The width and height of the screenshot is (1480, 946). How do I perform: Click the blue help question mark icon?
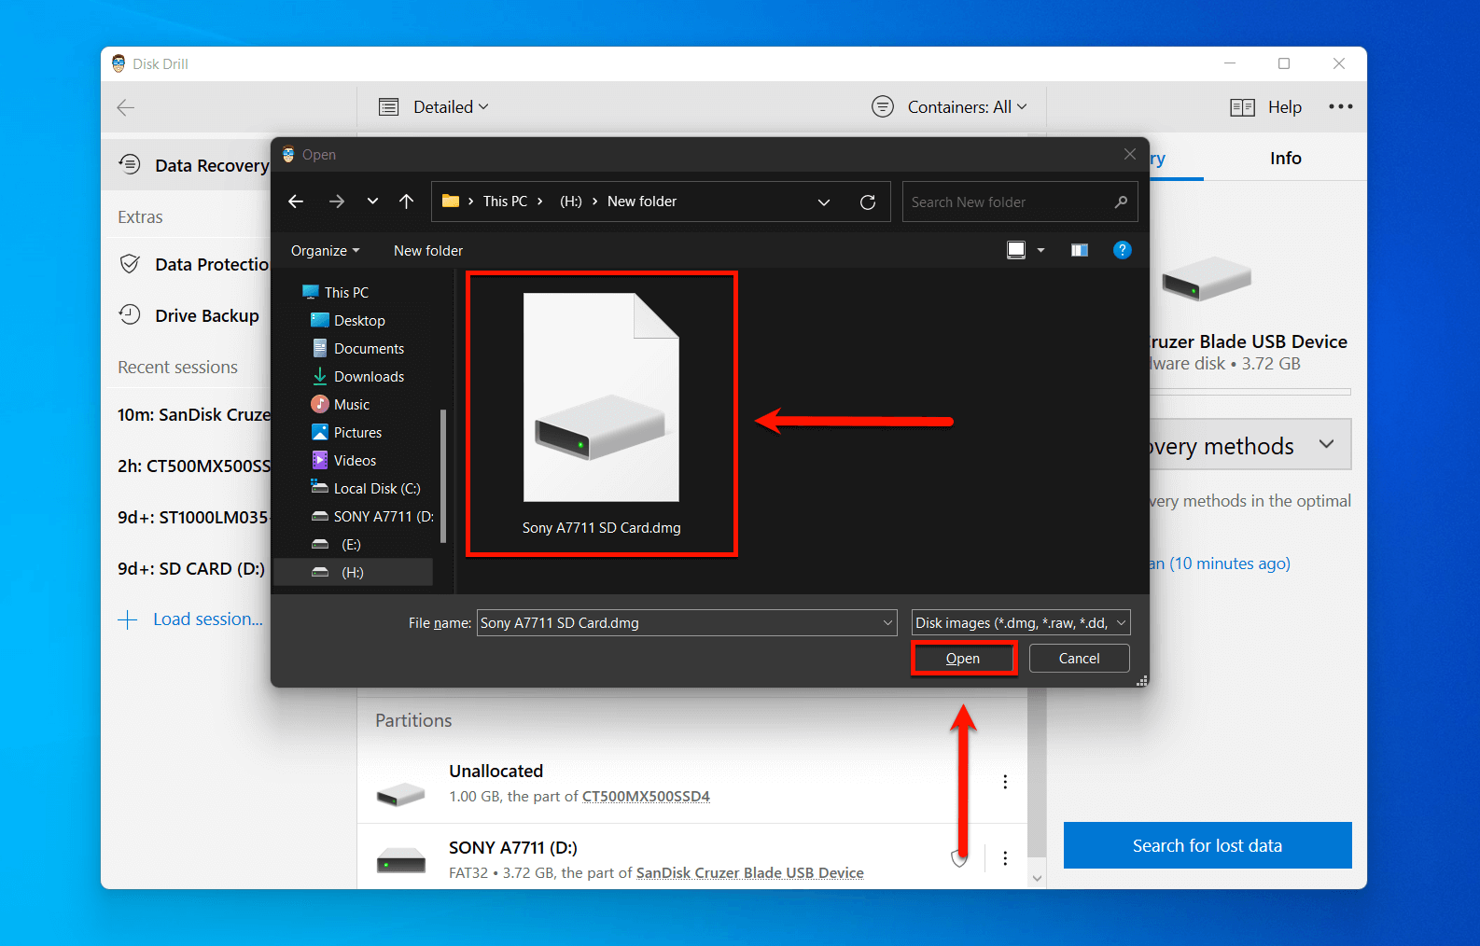pyautogui.click(x=1123, y=250)
